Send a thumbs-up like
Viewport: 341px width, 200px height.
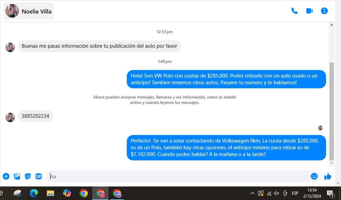pyautogui.click(x=327, y=176)
